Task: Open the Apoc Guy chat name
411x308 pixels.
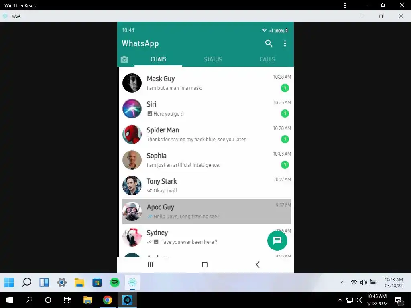Action: pos(161,207)
